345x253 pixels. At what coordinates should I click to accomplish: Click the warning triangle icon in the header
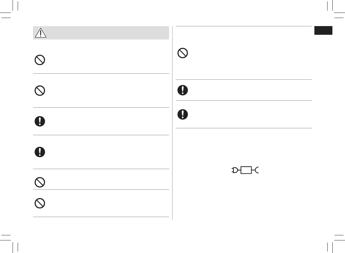point(40,33)
